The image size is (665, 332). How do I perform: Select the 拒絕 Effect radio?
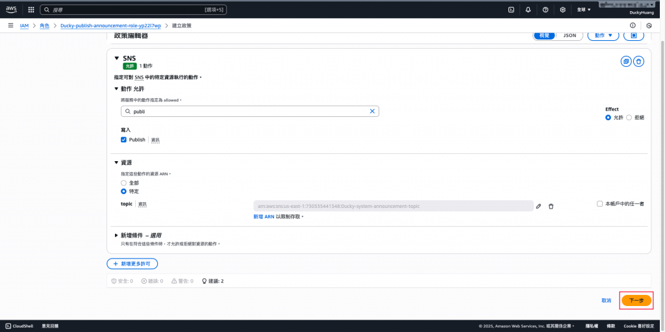click(629, 118)
